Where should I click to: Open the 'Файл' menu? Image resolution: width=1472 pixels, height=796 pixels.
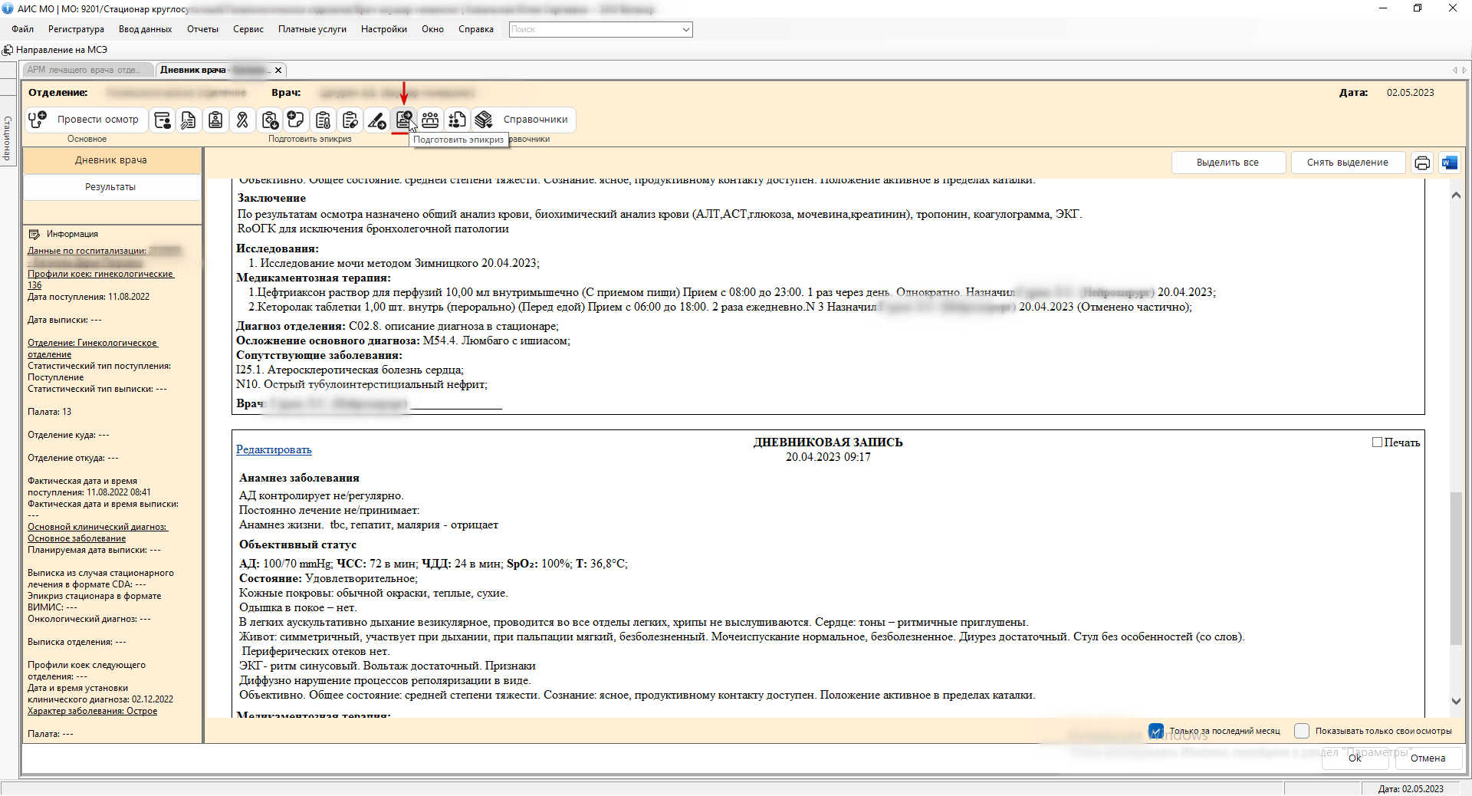[23, 29]
